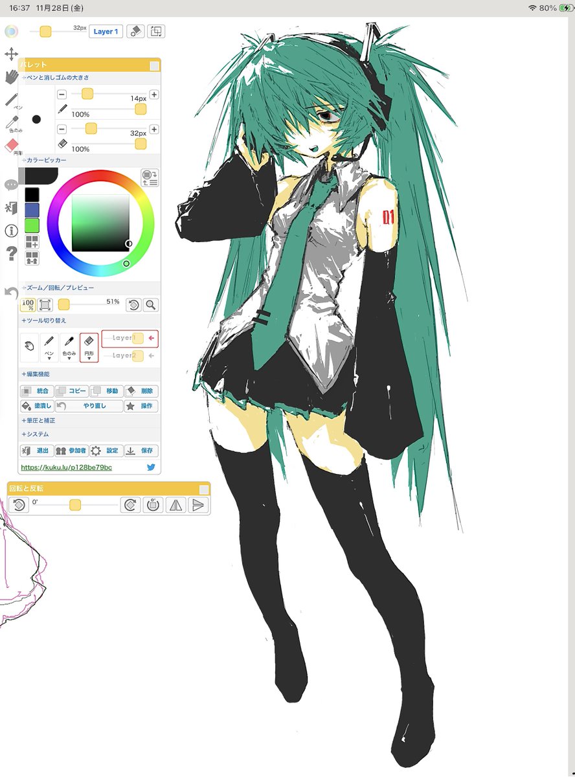Select Layer2 in tool switch section

coord(130,355)
